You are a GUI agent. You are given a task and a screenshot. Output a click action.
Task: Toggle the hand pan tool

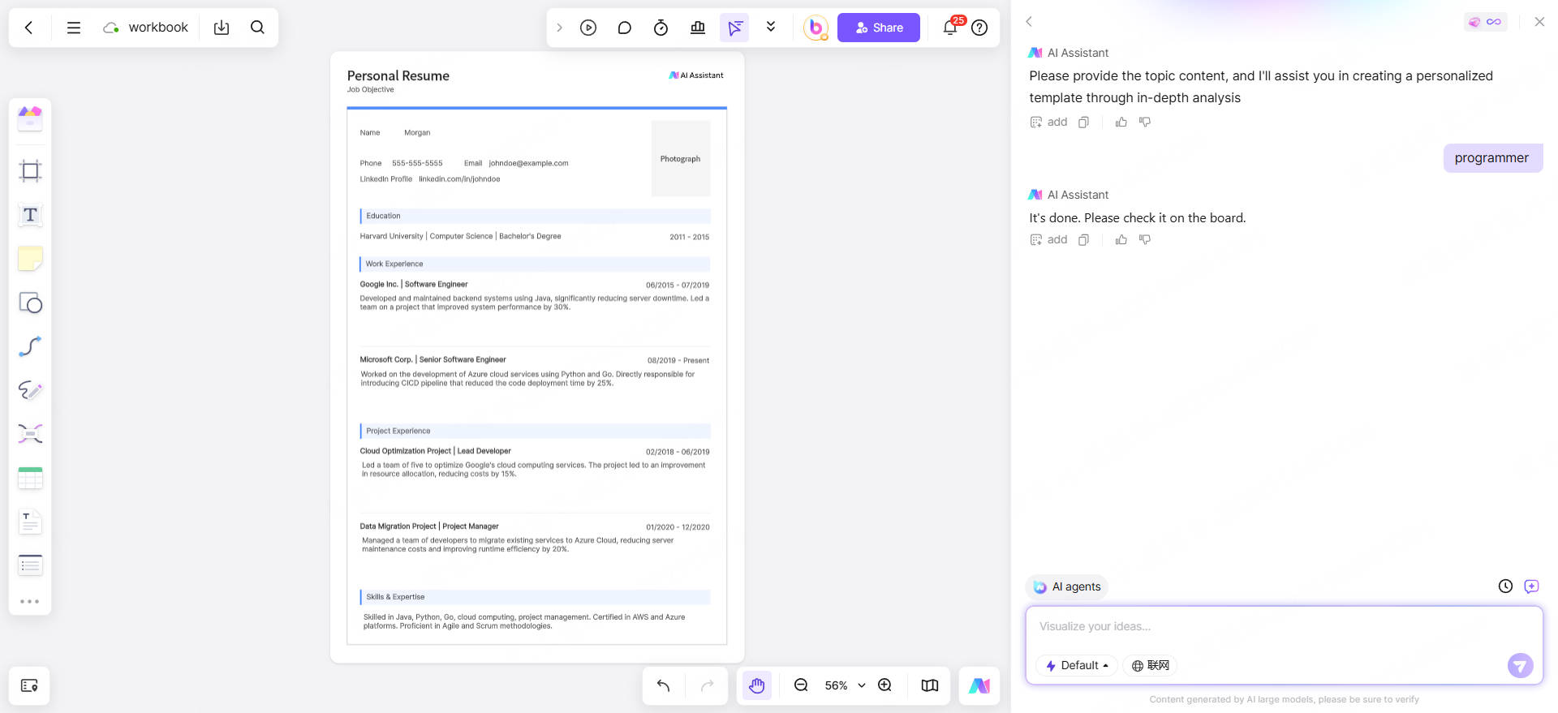click(756, 685)
